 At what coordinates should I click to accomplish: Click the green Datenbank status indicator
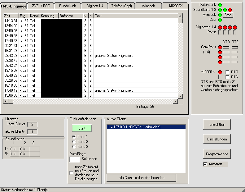coord(220,5)
